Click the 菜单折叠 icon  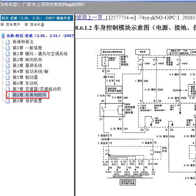26,25
